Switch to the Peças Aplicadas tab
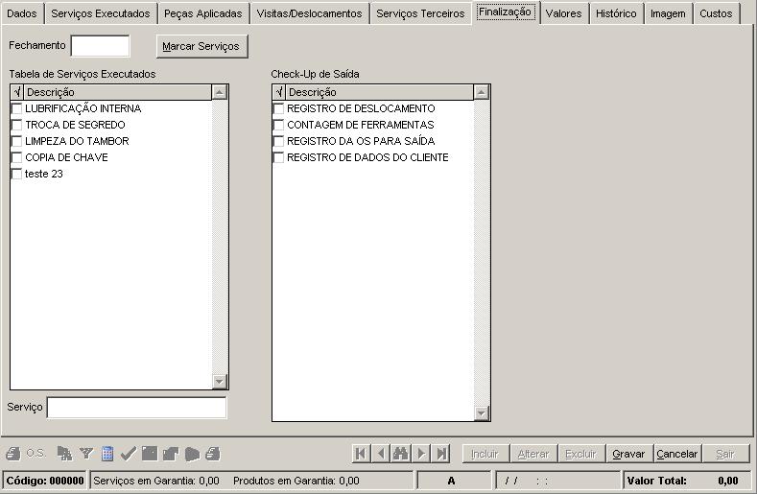The image size is (757, 494). pyautogui.click(x=202, y=13)
